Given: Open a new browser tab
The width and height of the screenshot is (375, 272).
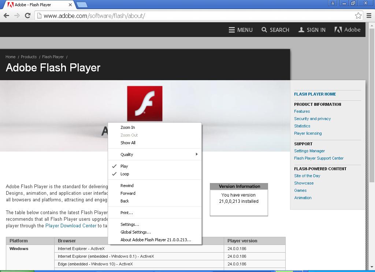Looking at the screenshot, I should pyautogui.click(x=82, y=5).
